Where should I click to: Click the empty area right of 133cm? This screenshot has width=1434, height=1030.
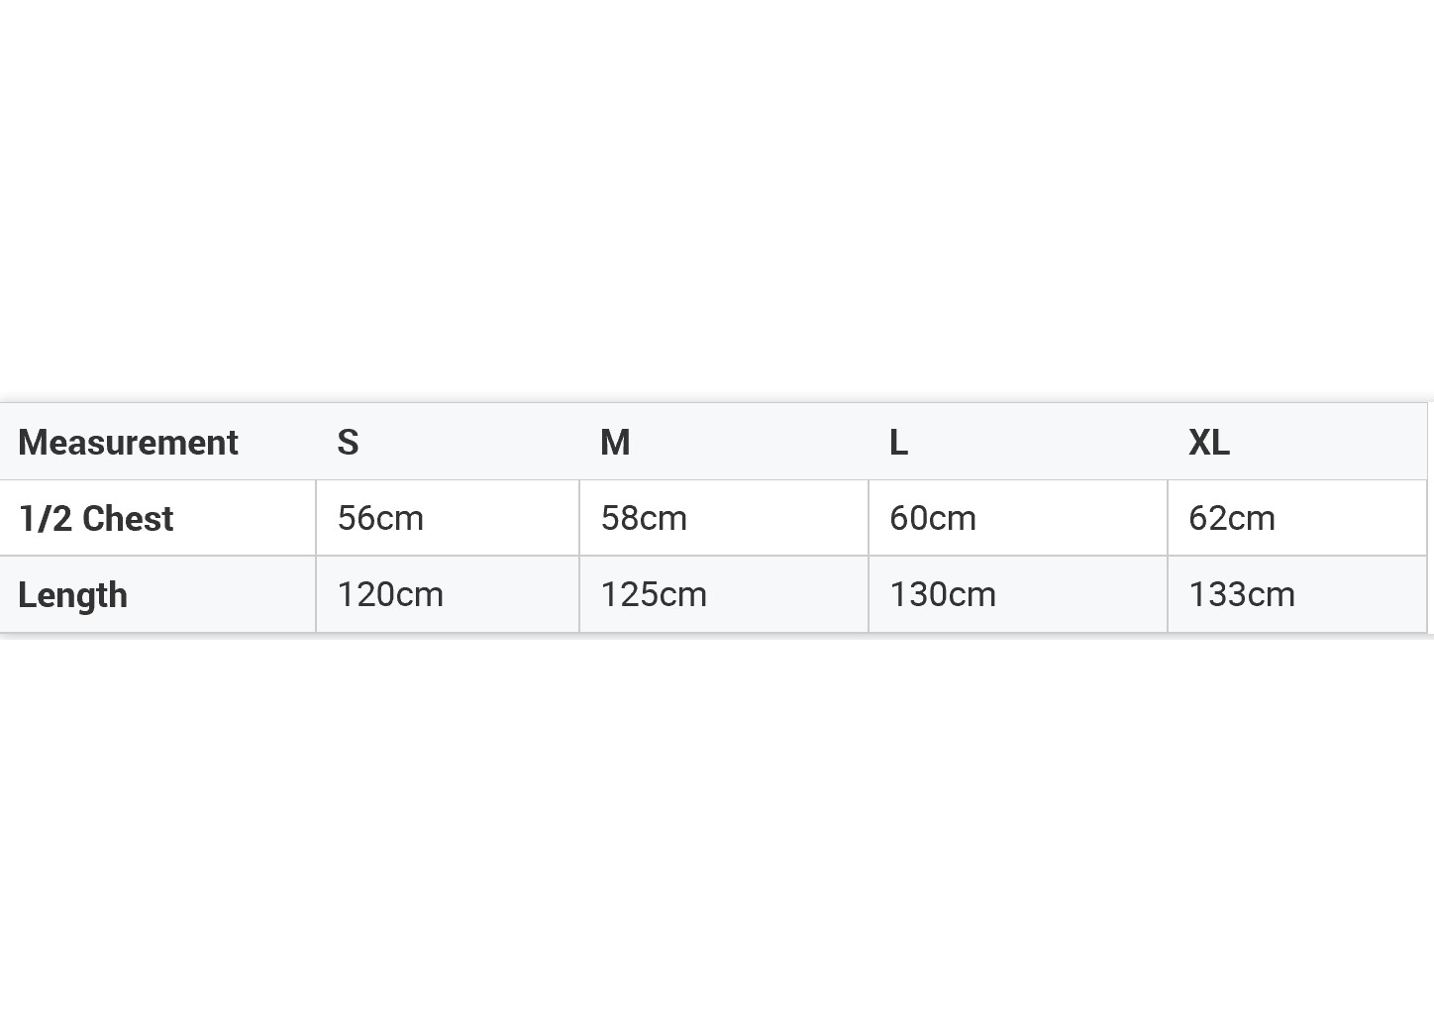click(1361, 594)
